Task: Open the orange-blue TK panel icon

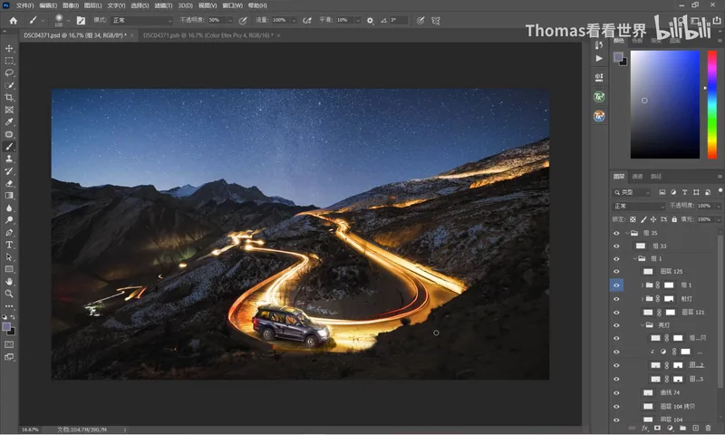Action: (599, 116)
